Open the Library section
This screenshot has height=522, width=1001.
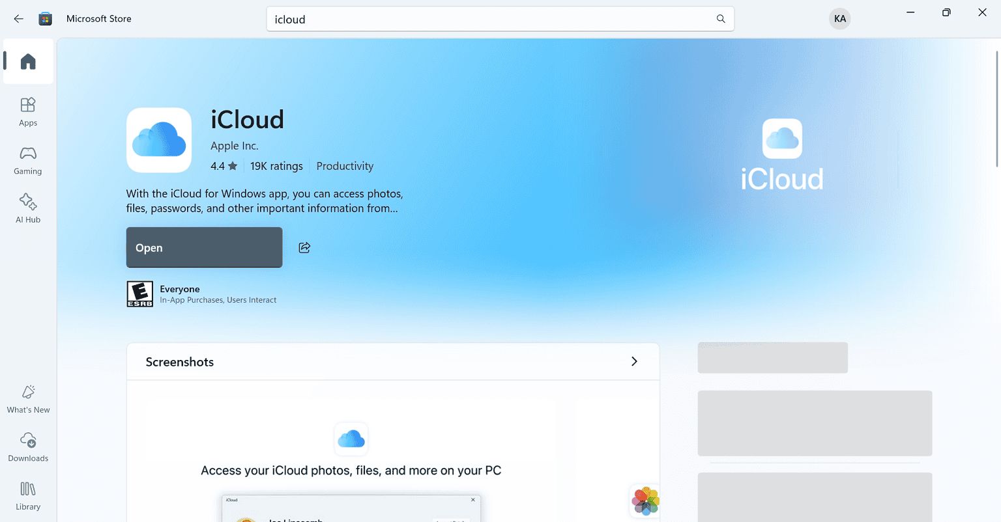28,495
